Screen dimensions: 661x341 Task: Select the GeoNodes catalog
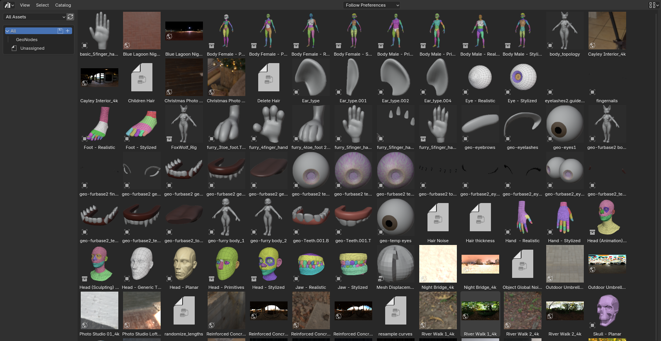(x=27, y=40)
